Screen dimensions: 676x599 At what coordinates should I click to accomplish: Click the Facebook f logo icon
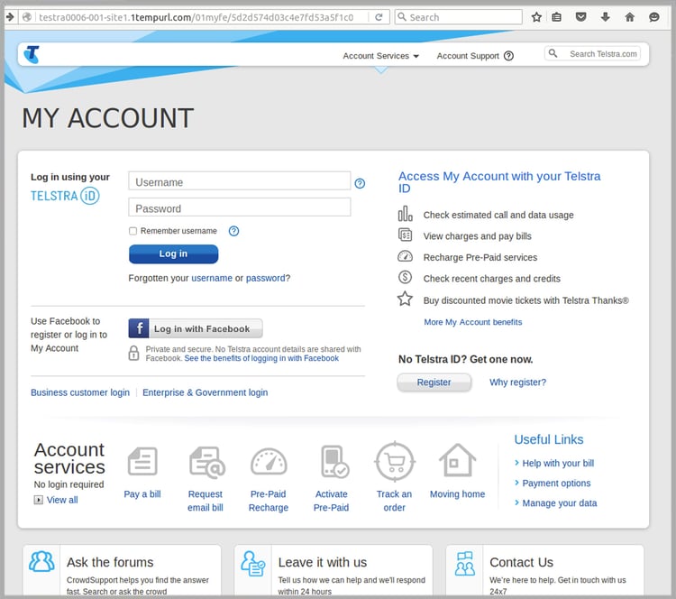[x=139, y=328]
